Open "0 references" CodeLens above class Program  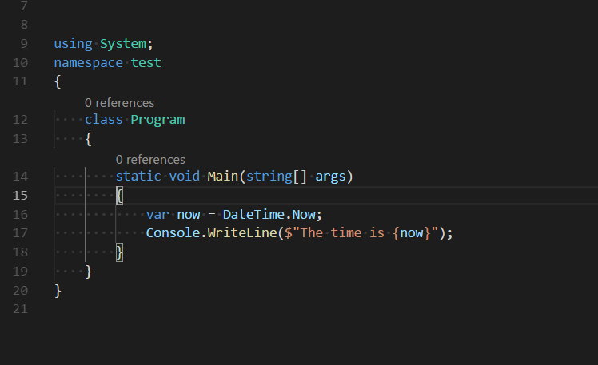coord(119,102)
